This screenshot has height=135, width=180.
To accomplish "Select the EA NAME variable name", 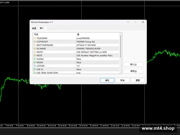I will click(41, 49).
